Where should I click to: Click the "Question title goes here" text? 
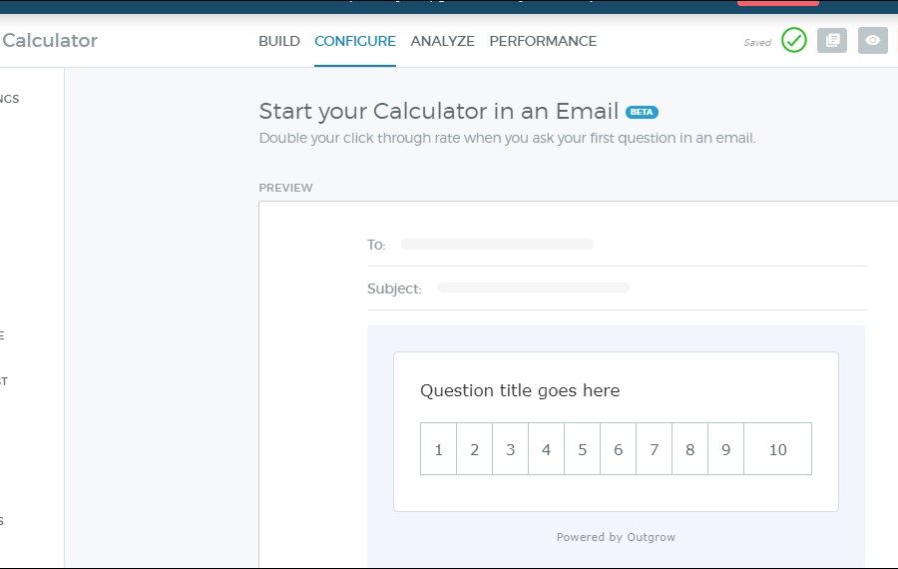tap(520, 390)
